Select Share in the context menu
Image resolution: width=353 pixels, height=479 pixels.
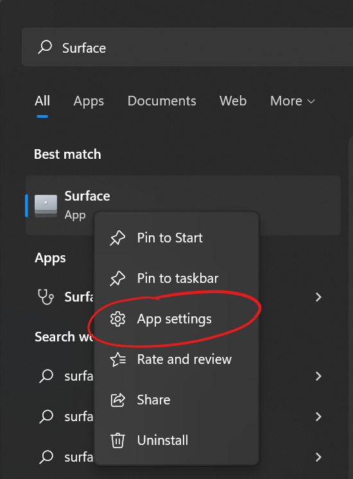tap(177, 400)
